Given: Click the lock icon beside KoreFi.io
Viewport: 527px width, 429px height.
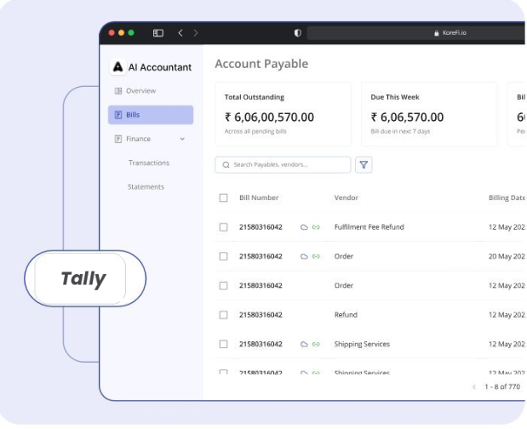Looking at the screenshot, I should coord(436,33).
